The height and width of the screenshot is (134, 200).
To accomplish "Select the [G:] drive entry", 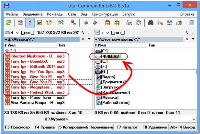I will [146, 72].
